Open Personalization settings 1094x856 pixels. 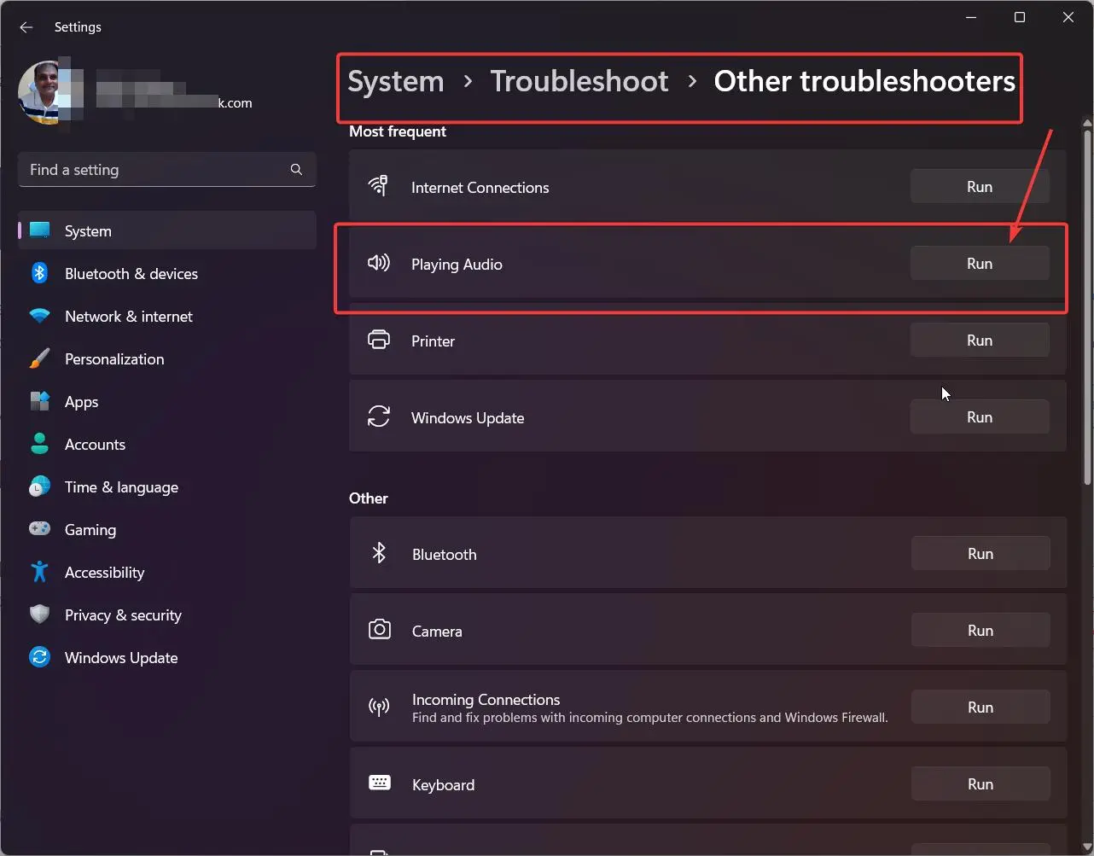tap(167, 358)
